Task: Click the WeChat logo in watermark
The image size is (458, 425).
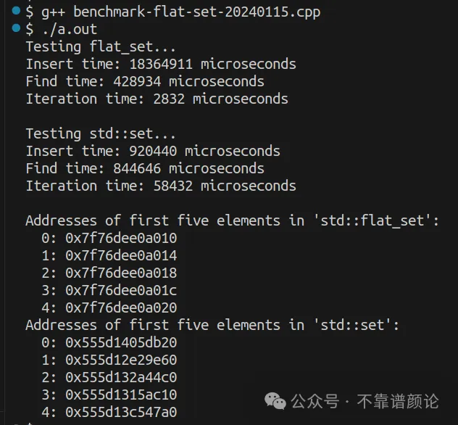Action: 275,401
